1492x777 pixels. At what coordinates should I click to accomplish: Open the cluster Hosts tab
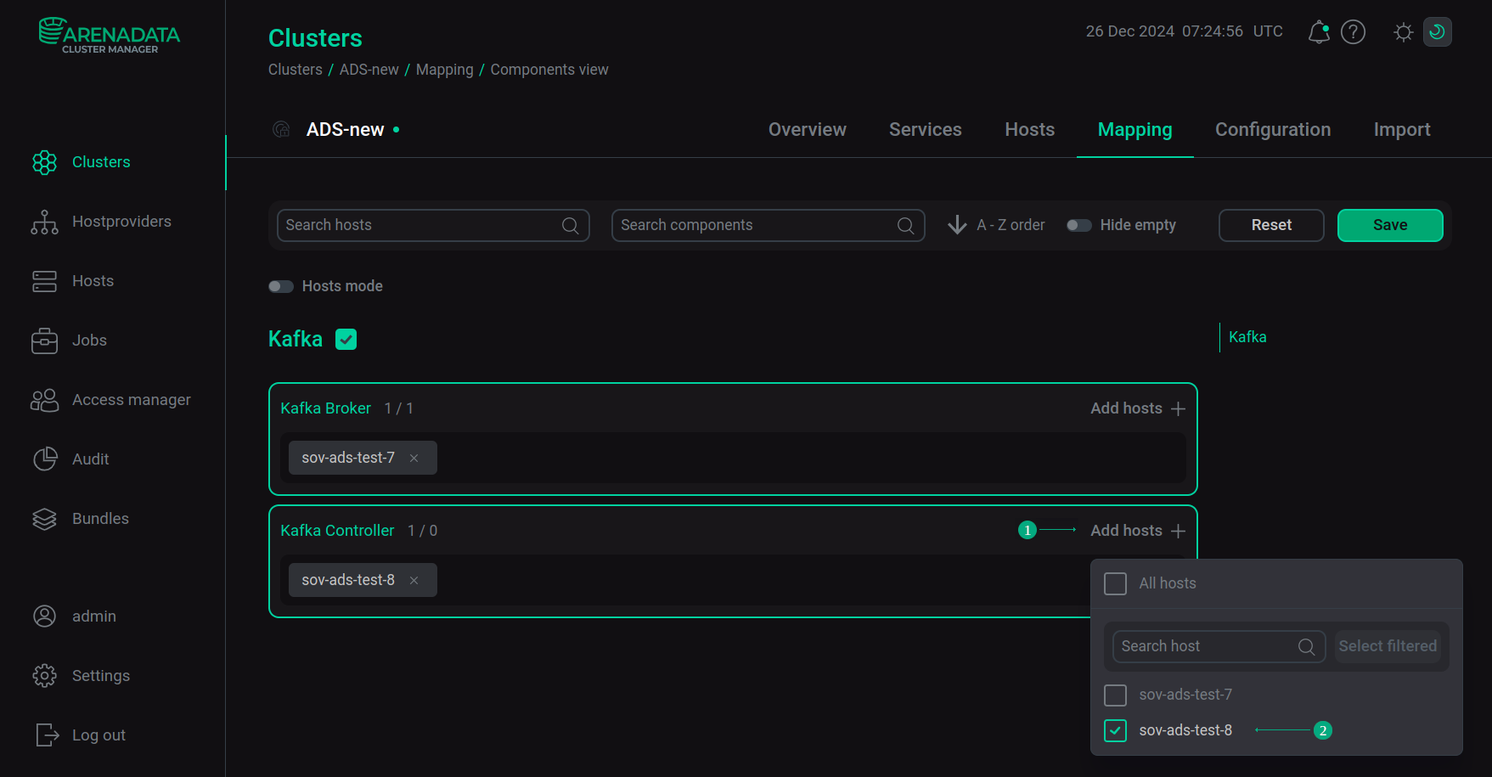(1030, 130)
